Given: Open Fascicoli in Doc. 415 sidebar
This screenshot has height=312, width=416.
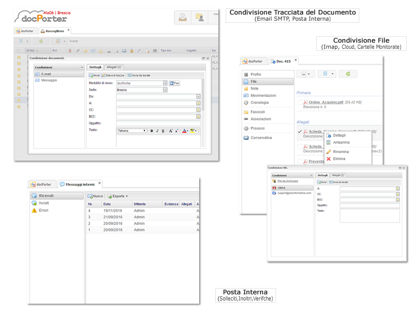Looking at the screenshot, I should point(268,112).
